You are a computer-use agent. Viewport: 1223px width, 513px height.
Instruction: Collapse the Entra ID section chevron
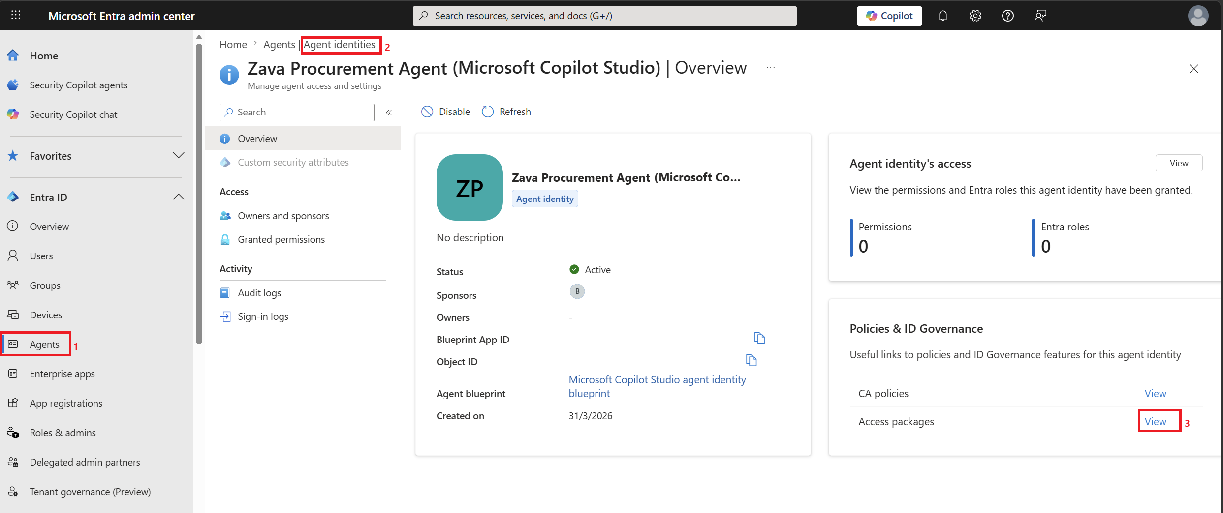point(179,197)
